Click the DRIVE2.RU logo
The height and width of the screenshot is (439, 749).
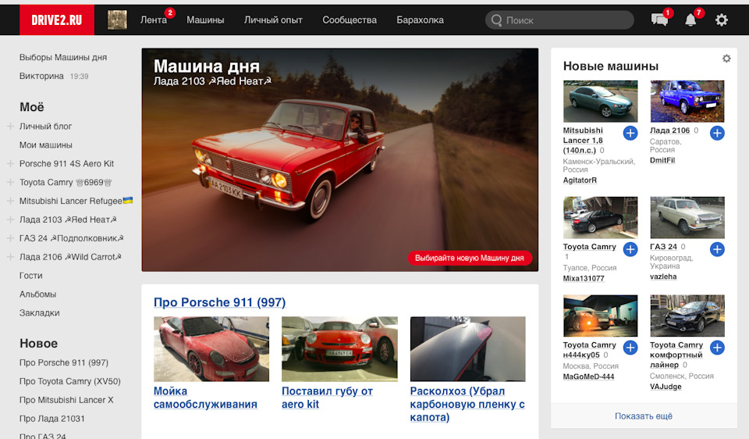[x=57, y=20]
